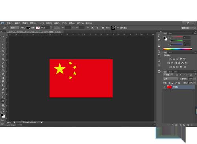Viewport: 197px width, 144px height.
Task: Select the Crop tool in the toolbox
Action: tap(3, 51)
